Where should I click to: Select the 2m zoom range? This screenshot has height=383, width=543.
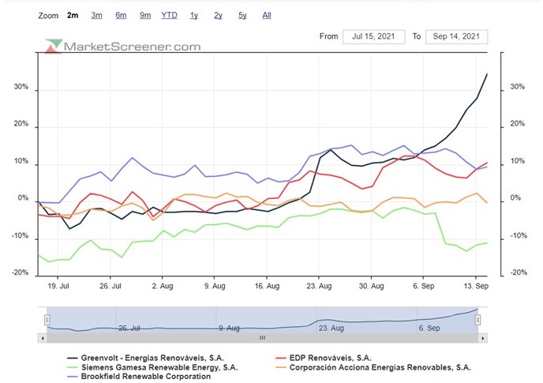(73, 15)
